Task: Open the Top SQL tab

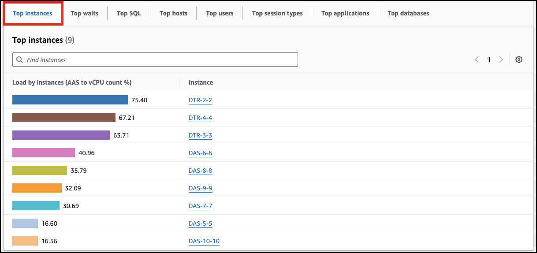Action: [129, 13]
